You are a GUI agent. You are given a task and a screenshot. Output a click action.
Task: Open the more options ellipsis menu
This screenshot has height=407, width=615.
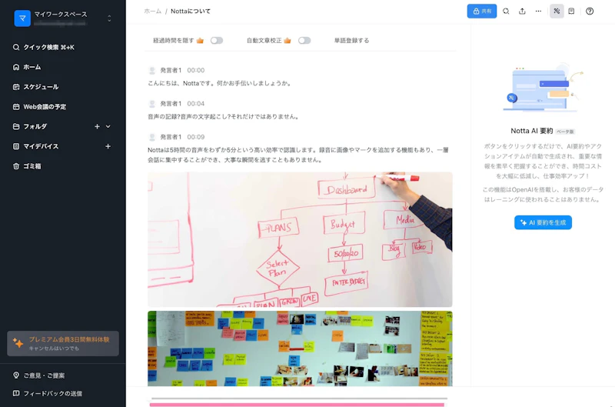click(x=538, y=11)
